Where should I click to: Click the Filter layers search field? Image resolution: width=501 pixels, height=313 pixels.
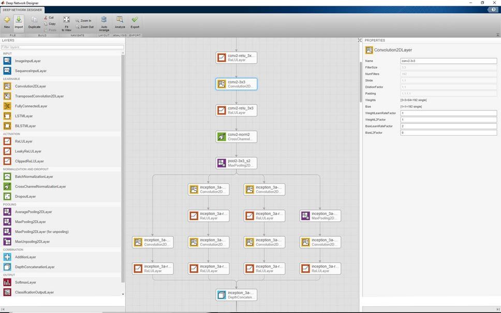(x=62, y=47)
